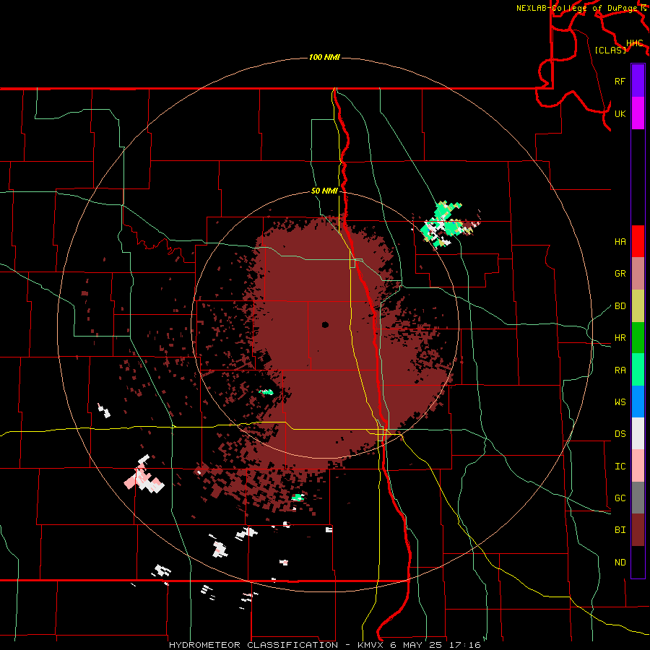Select the IC pink legend color block
The height and width of the screenshot is (650, 650).
pos(638,466)
